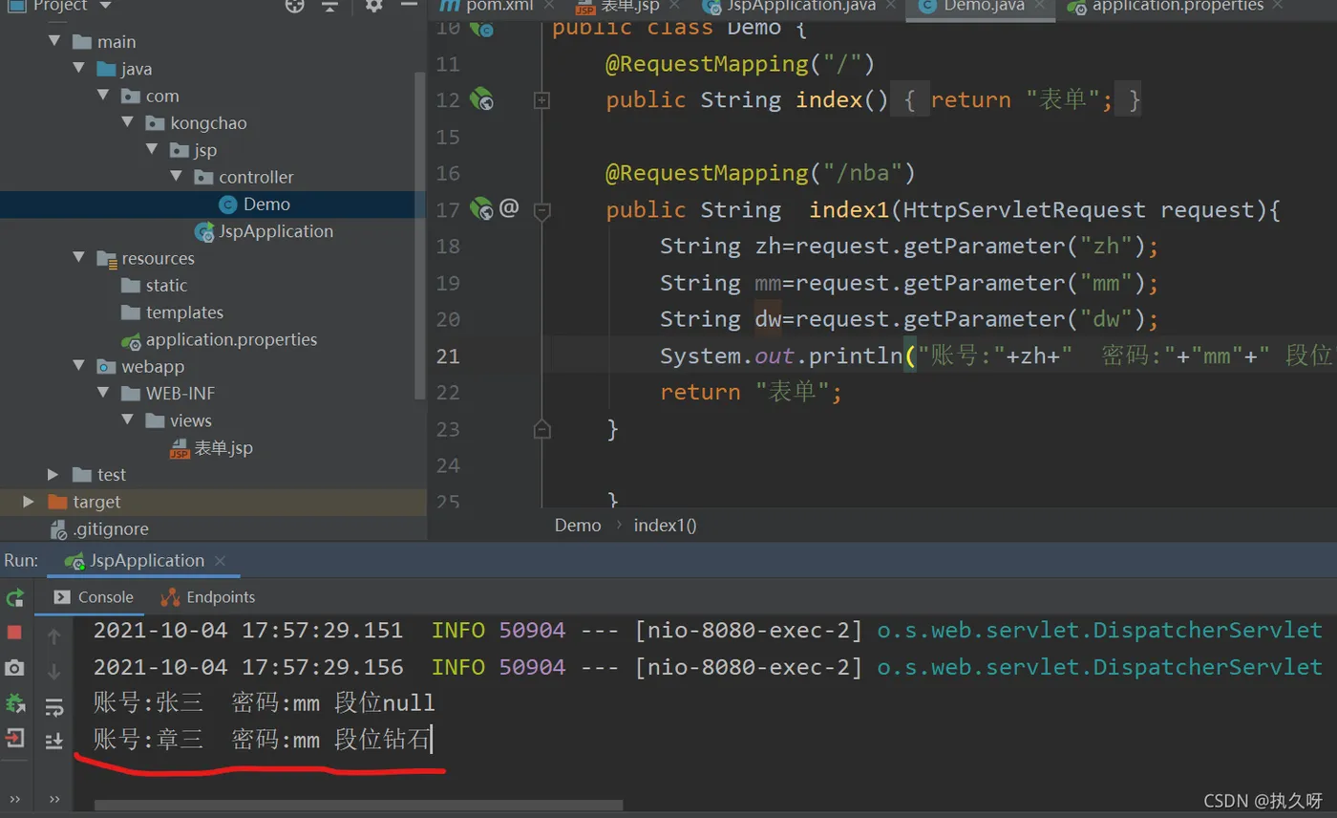
Task: Open the Project view dropdown arrow
Action: click(x=105, y=6)
